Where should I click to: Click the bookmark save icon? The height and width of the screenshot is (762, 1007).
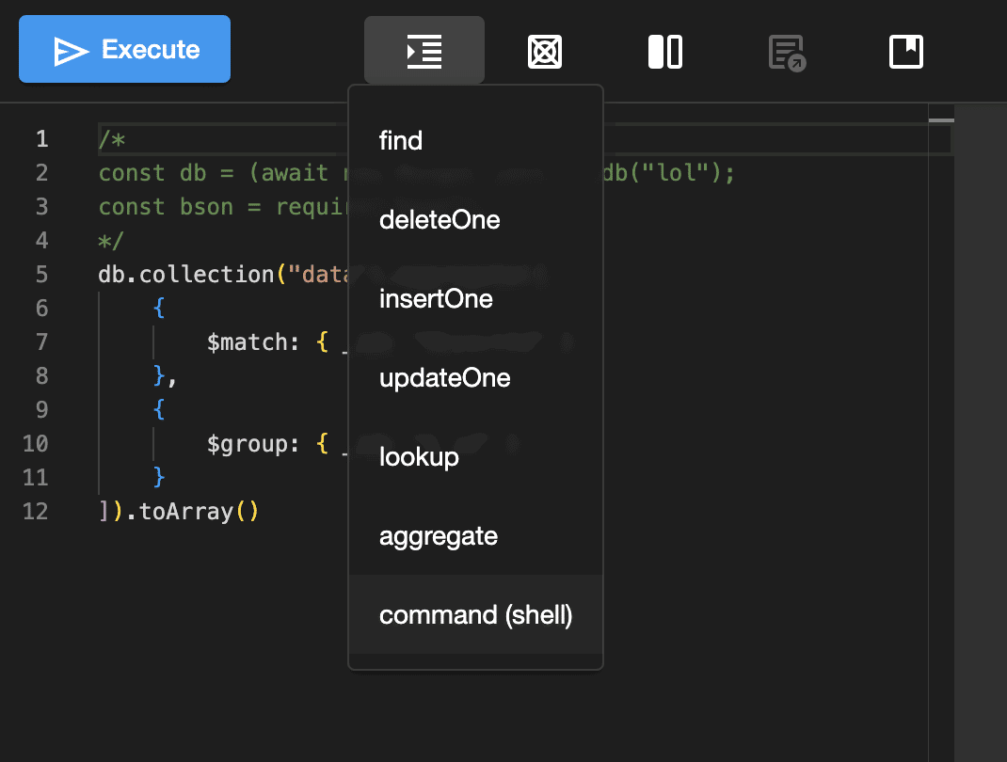click(x=906, y=52)
